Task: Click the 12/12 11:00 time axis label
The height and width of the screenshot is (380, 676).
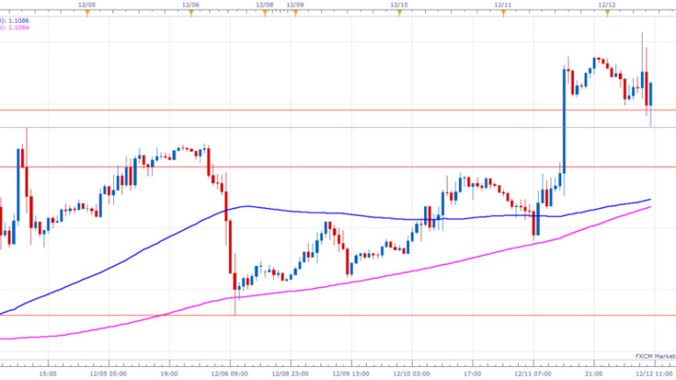Action: [x=654, y=374]
